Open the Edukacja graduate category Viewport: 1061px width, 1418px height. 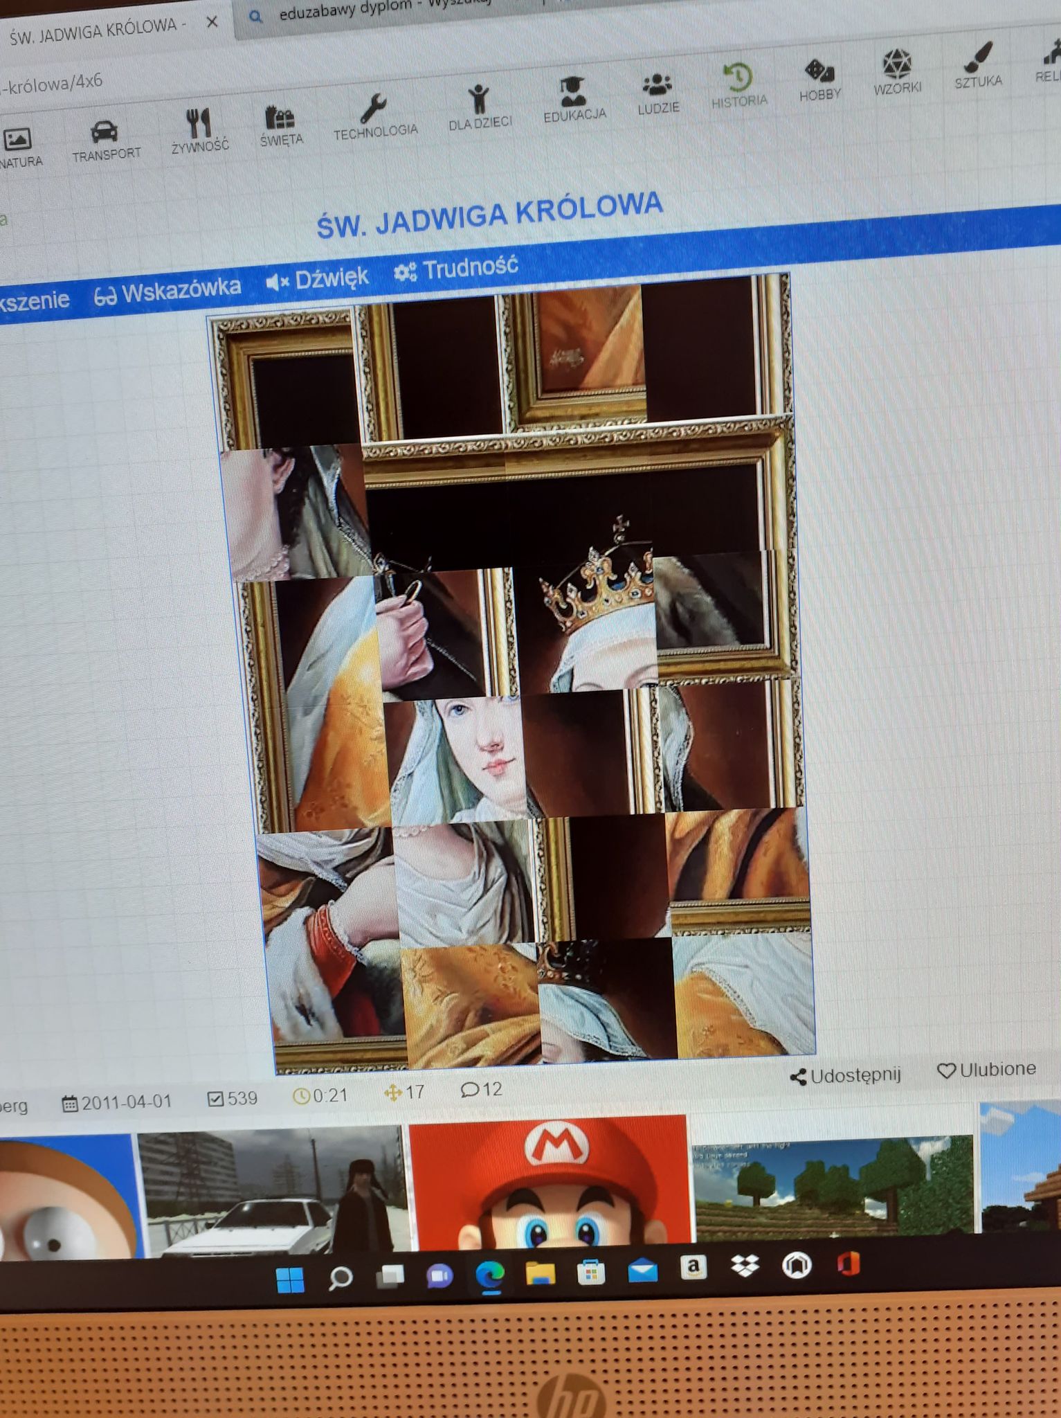click(574, 100)
